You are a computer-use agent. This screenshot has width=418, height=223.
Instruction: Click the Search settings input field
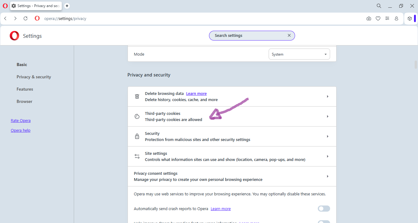tap(249, 36)
